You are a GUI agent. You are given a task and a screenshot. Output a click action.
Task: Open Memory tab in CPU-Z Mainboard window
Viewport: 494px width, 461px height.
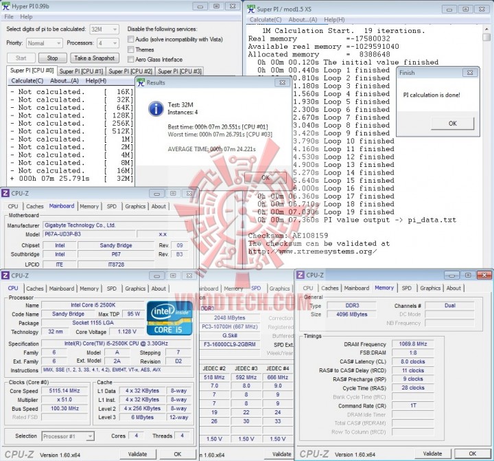[89, 206]
